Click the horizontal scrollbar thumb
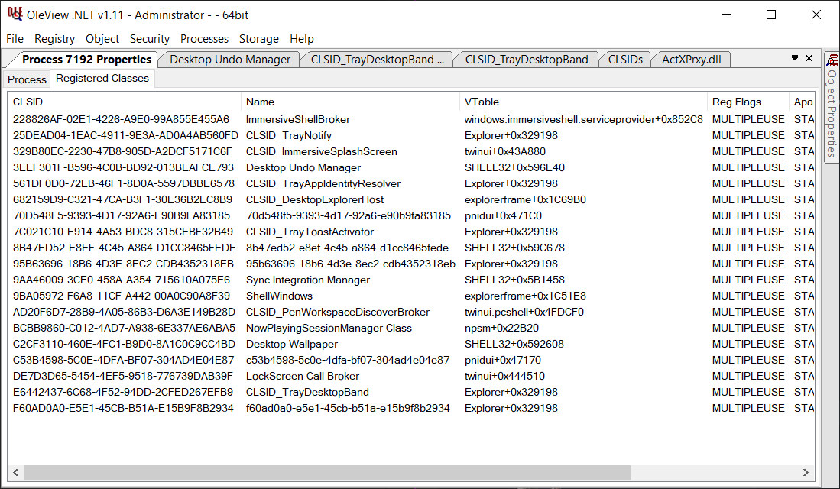 click(328, 472)
